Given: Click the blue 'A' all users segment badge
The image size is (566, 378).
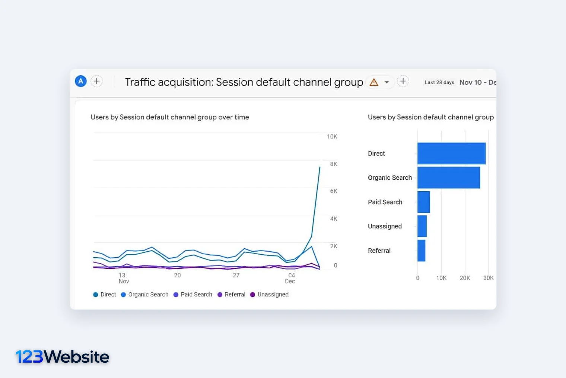Looking at the screenshot, I should coord(81,81).
